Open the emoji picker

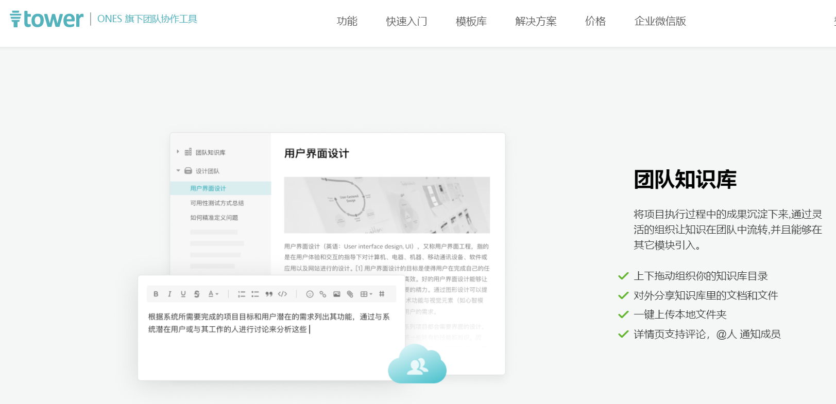click(310, 294)
